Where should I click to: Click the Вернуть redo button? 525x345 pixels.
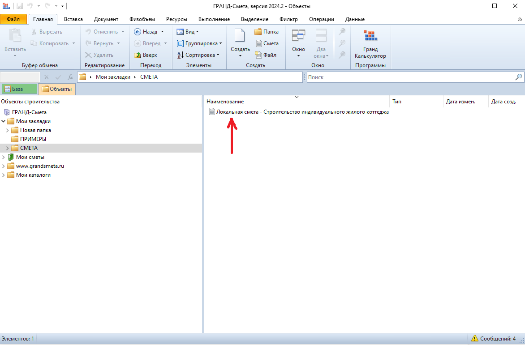tap(99, 43)
